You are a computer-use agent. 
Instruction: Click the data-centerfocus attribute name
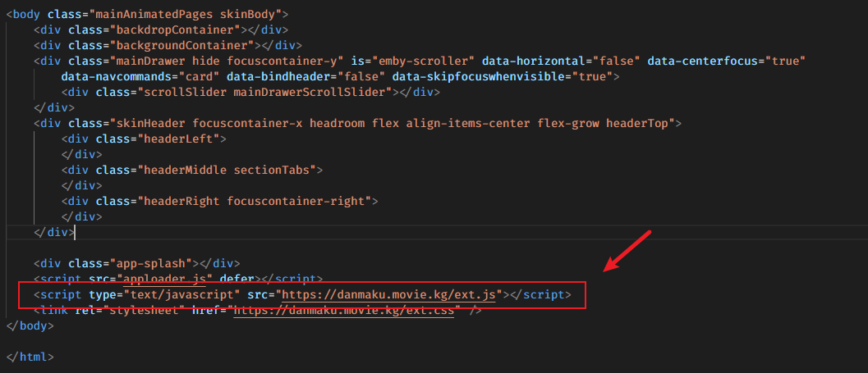702,60
